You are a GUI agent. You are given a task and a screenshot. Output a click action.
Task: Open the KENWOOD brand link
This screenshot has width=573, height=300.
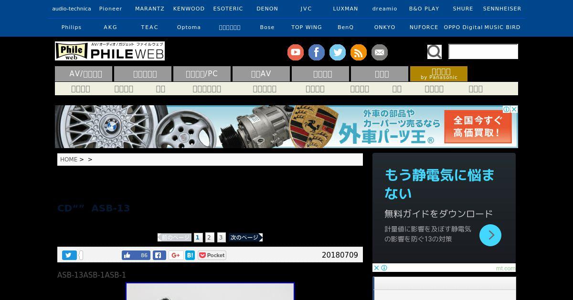click(189, 9)
